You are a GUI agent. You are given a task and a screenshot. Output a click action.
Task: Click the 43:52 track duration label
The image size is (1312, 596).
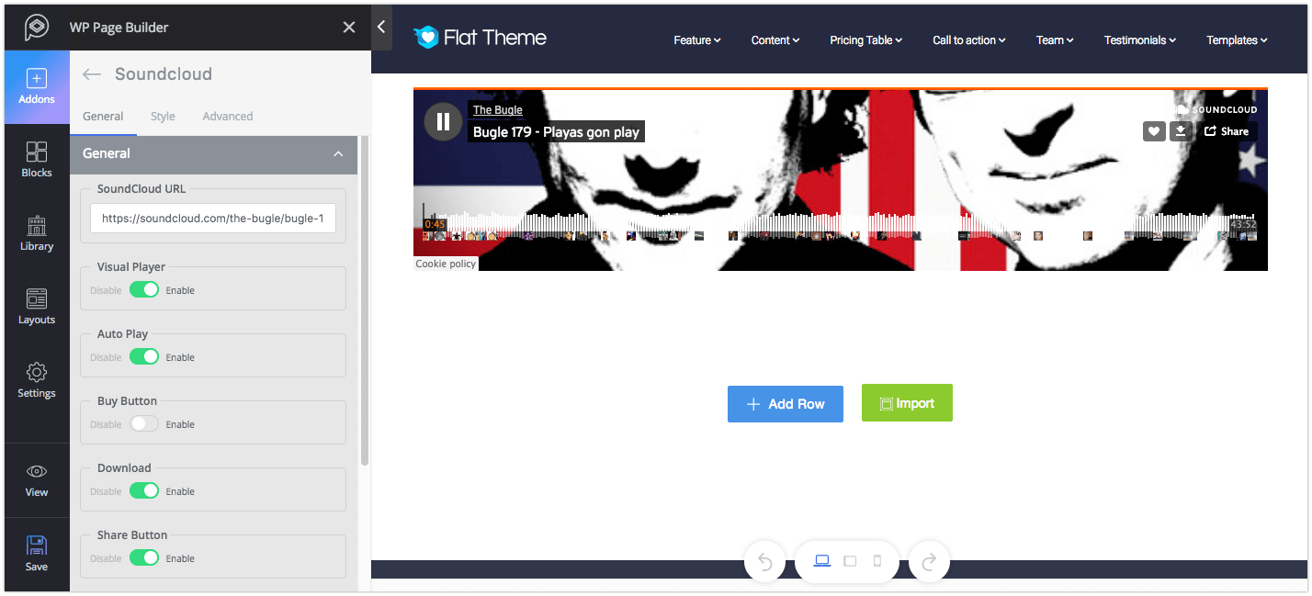[x=1243, y=224]
